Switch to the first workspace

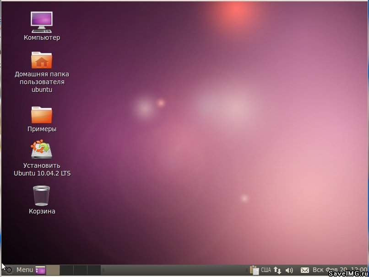(x=53, y=270)
